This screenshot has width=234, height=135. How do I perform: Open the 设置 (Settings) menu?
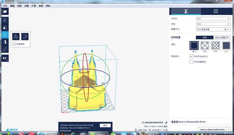26,6
